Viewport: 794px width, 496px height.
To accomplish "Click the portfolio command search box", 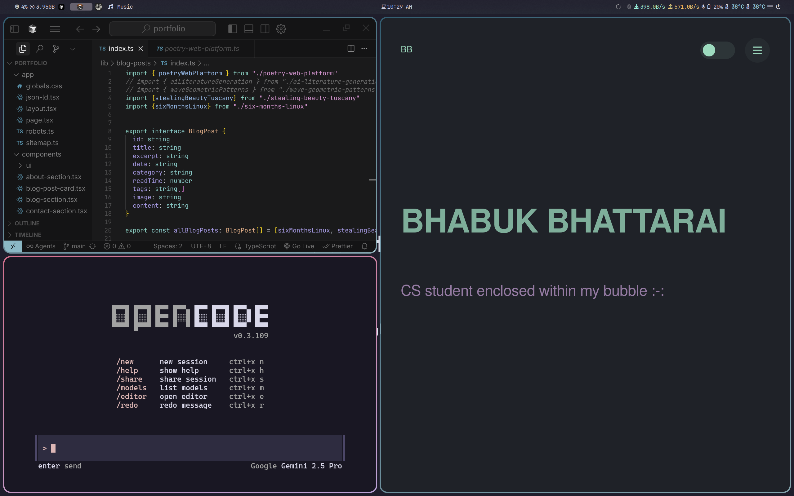I will [x=163, y=29].
